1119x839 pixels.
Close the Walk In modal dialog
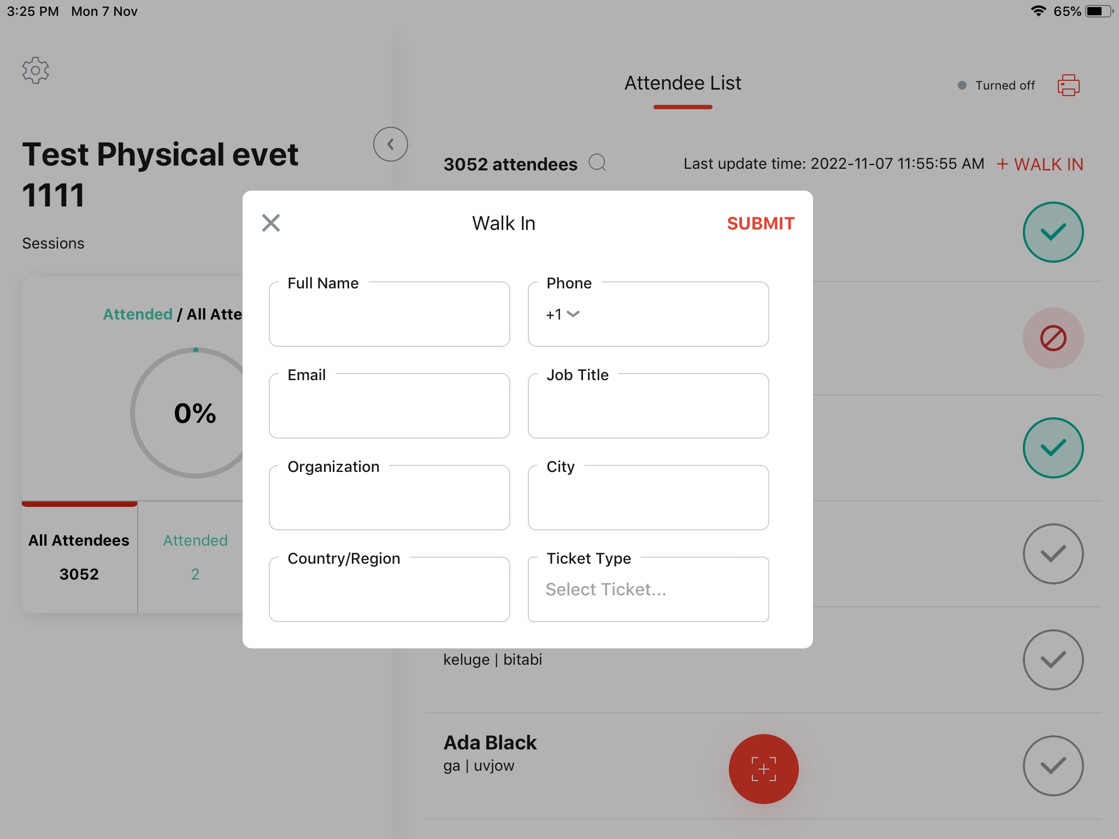click(x=270, y=221)
